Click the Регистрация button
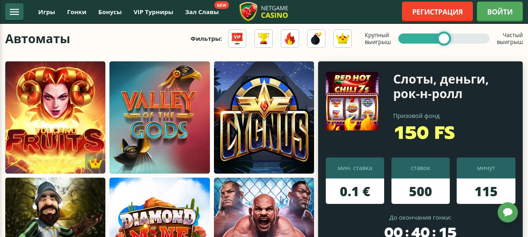528x237 pixels. [x=438, y=12]
